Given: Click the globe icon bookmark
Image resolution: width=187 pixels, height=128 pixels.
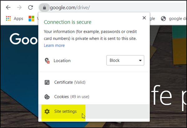Looking at the screenshot, I should click(163, 19).
